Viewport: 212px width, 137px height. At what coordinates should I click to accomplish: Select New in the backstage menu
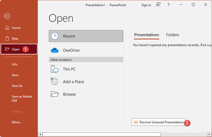(x=19, y=39)
